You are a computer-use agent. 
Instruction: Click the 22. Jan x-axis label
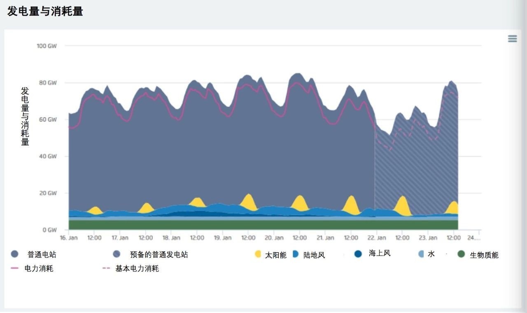pyautogui.click(x=376, y=238)
